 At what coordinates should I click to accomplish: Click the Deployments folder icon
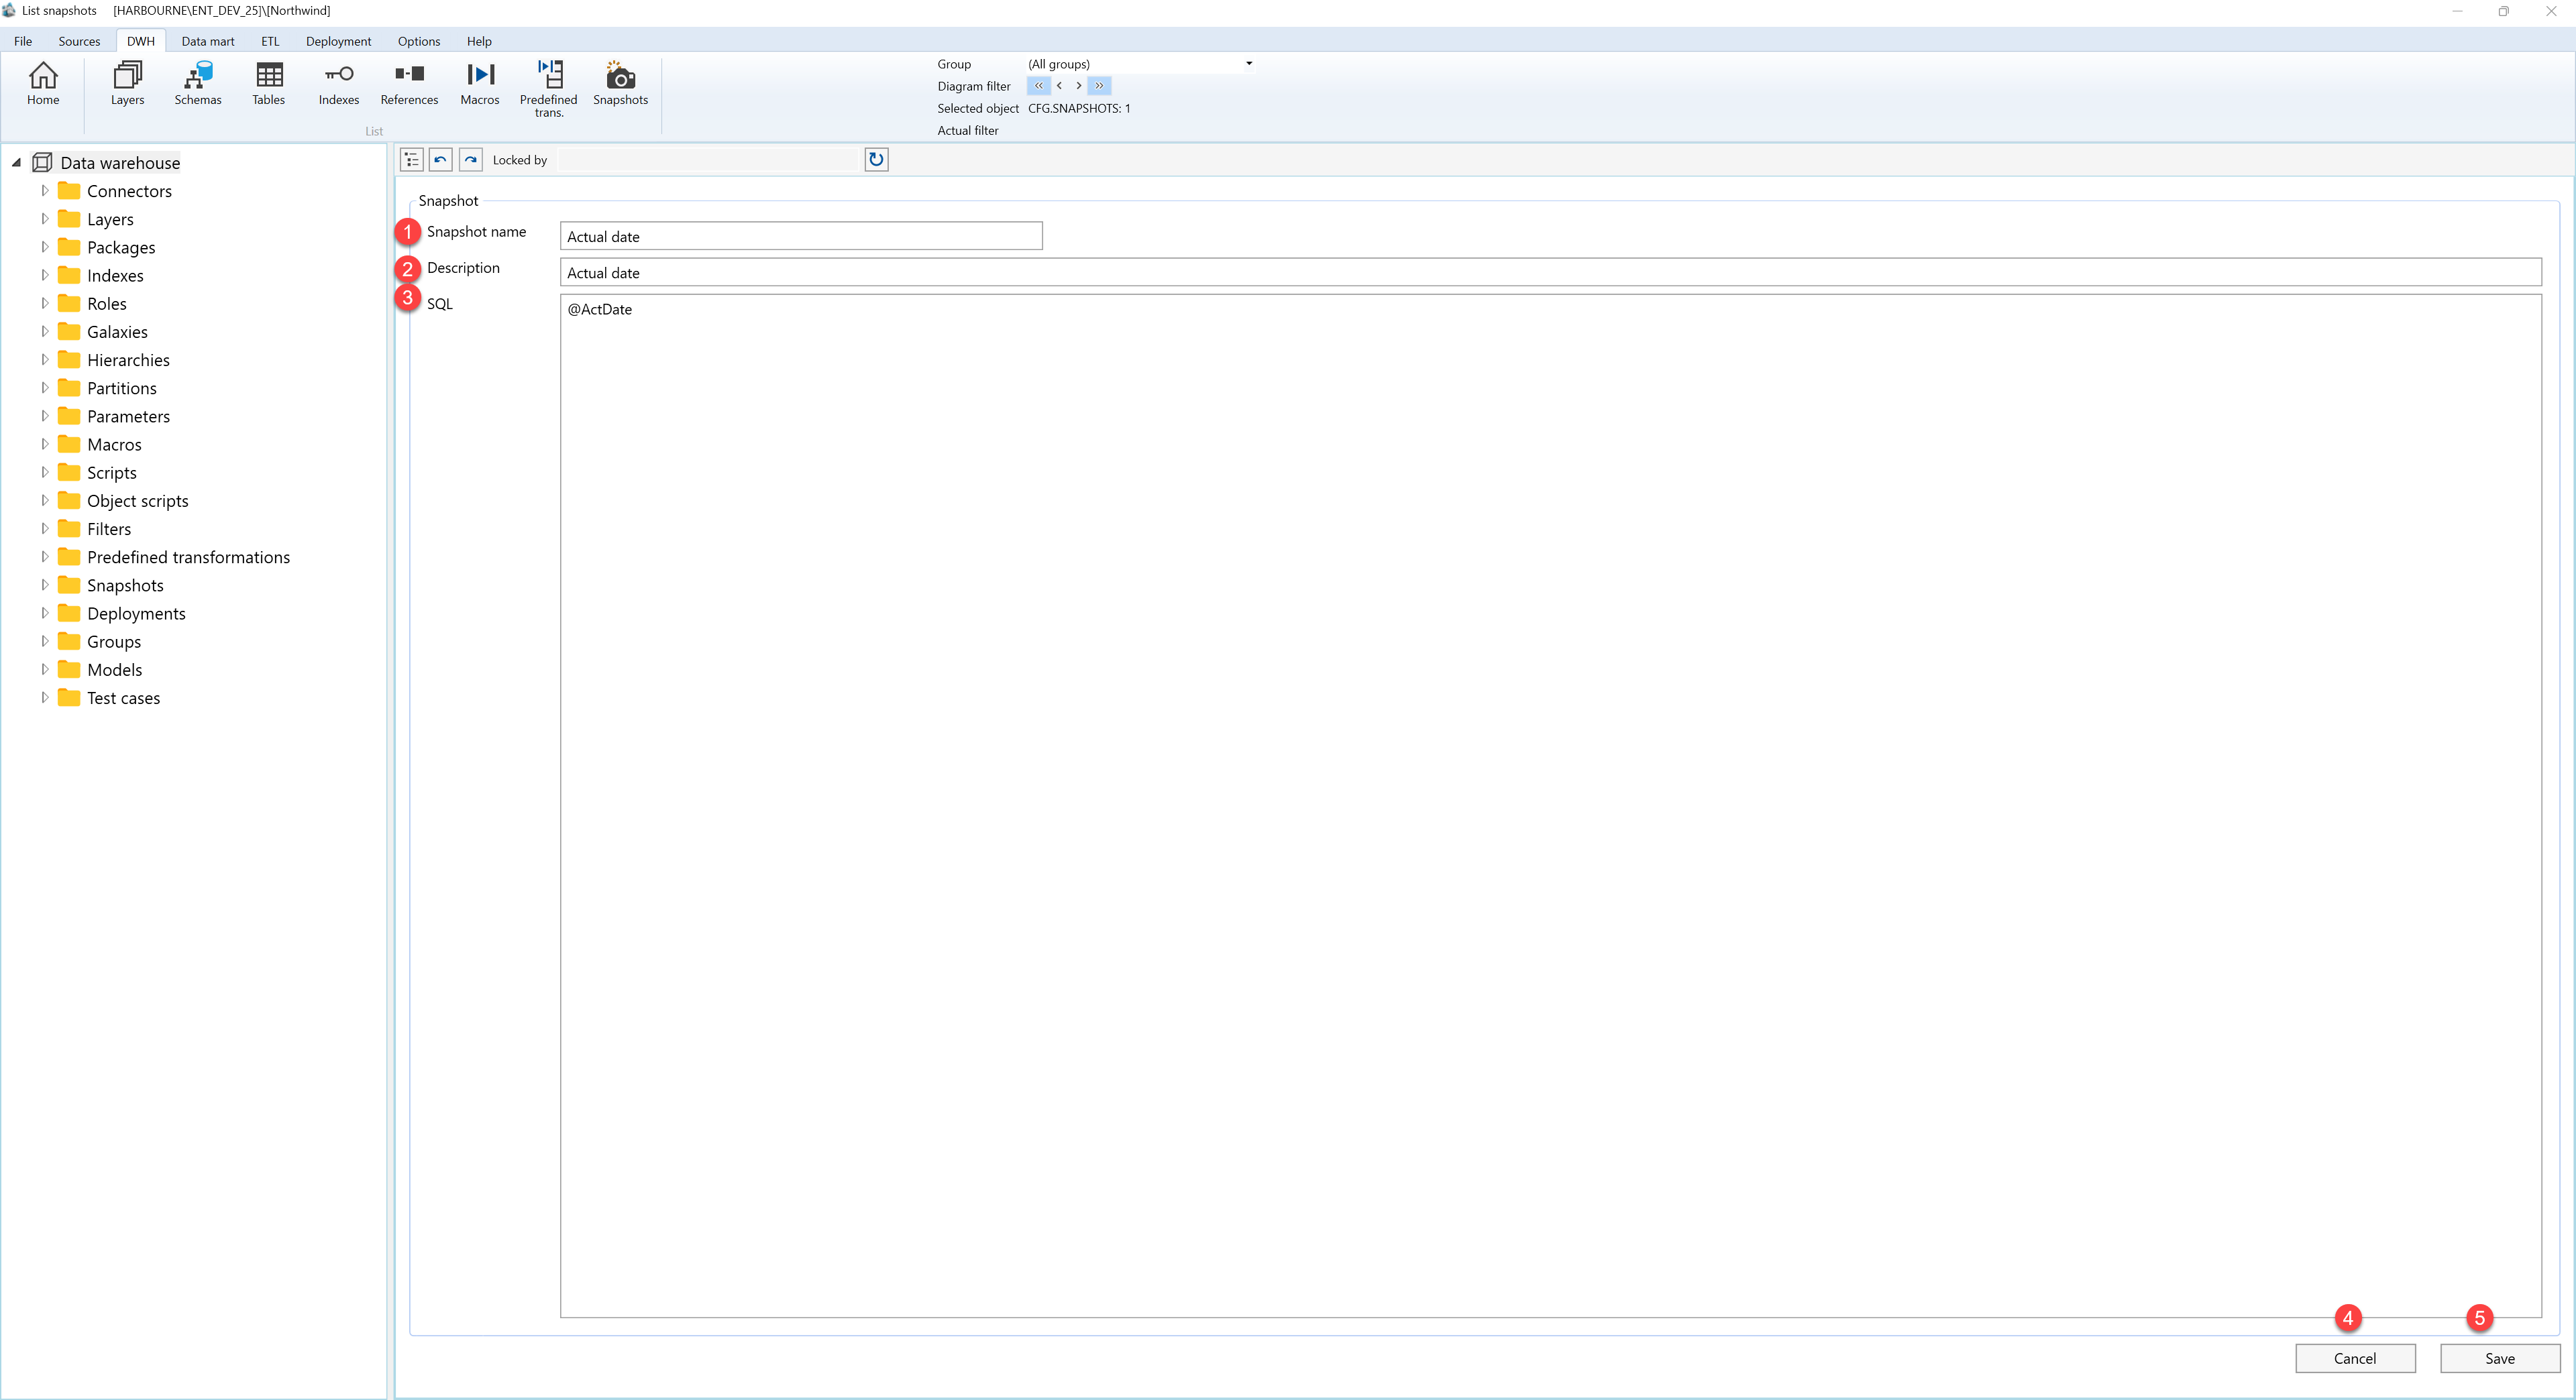(x=69, y=613)
